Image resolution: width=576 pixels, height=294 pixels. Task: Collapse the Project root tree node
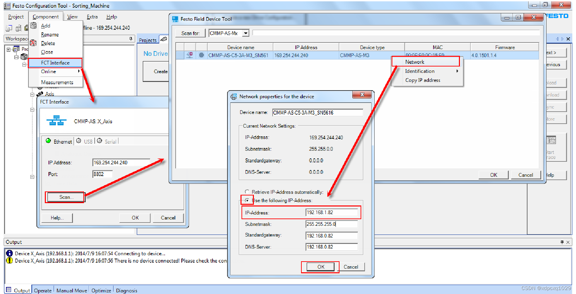pos(9,49)
